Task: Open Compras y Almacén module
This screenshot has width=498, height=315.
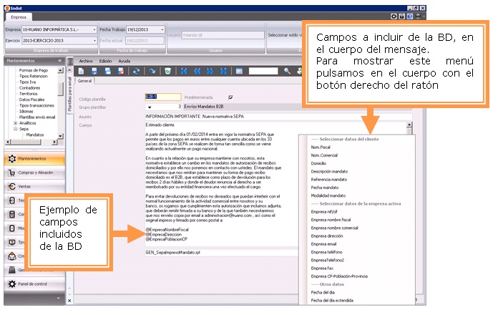Action: pos(34,171)
